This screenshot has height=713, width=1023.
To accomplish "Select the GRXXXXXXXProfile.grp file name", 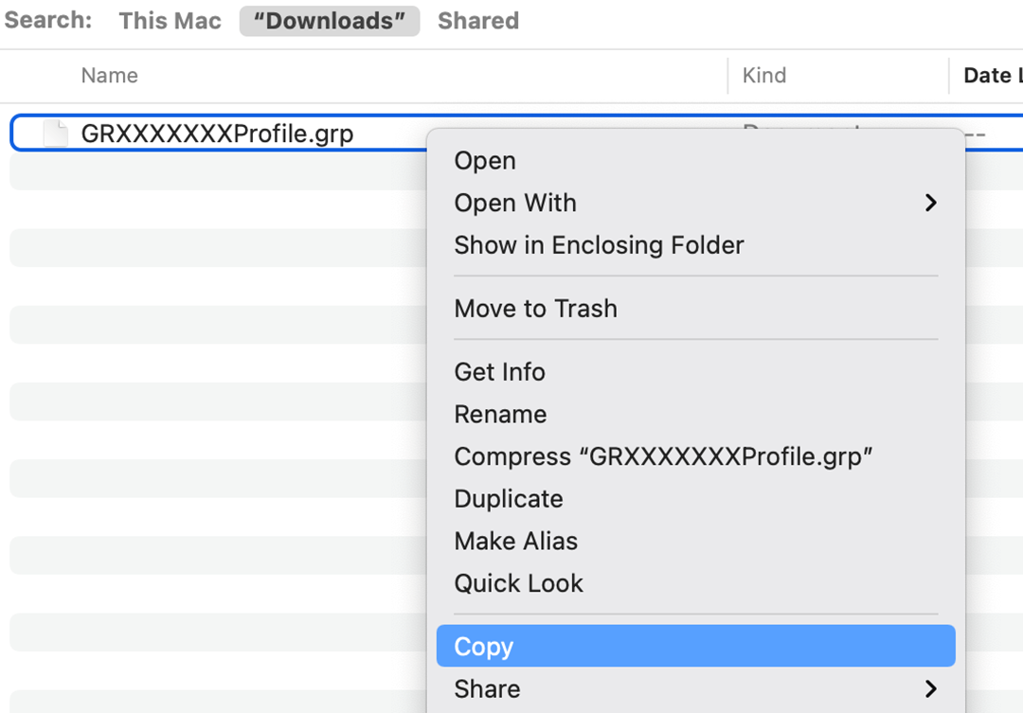I will click(x=217, y=134).
